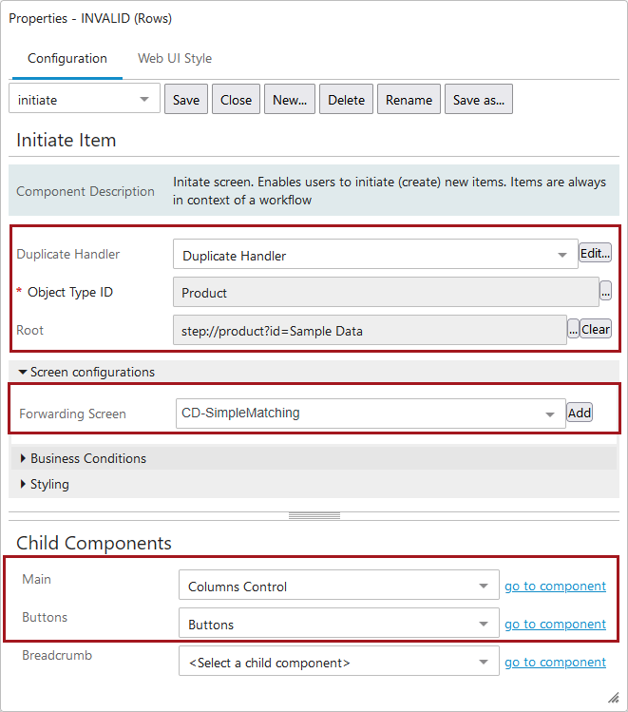Click the Edit... button for Duplicate Handler
This screenshot has width=628, height=712.
pos(595,253)
